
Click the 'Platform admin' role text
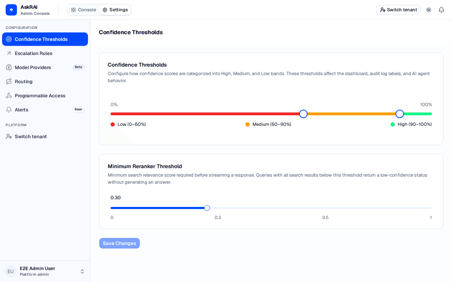(34, 275)
